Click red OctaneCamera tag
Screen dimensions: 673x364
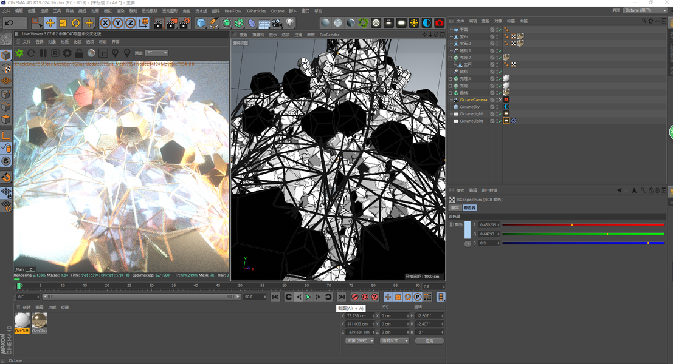[x=506, y=99]
